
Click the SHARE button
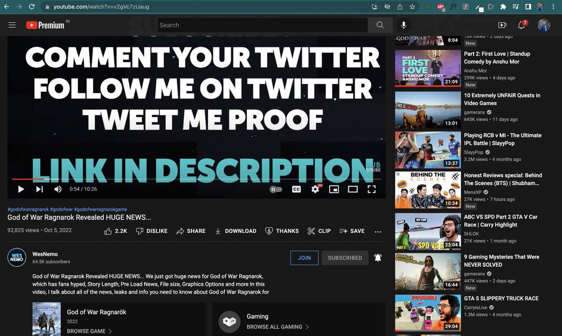(191, 231)
